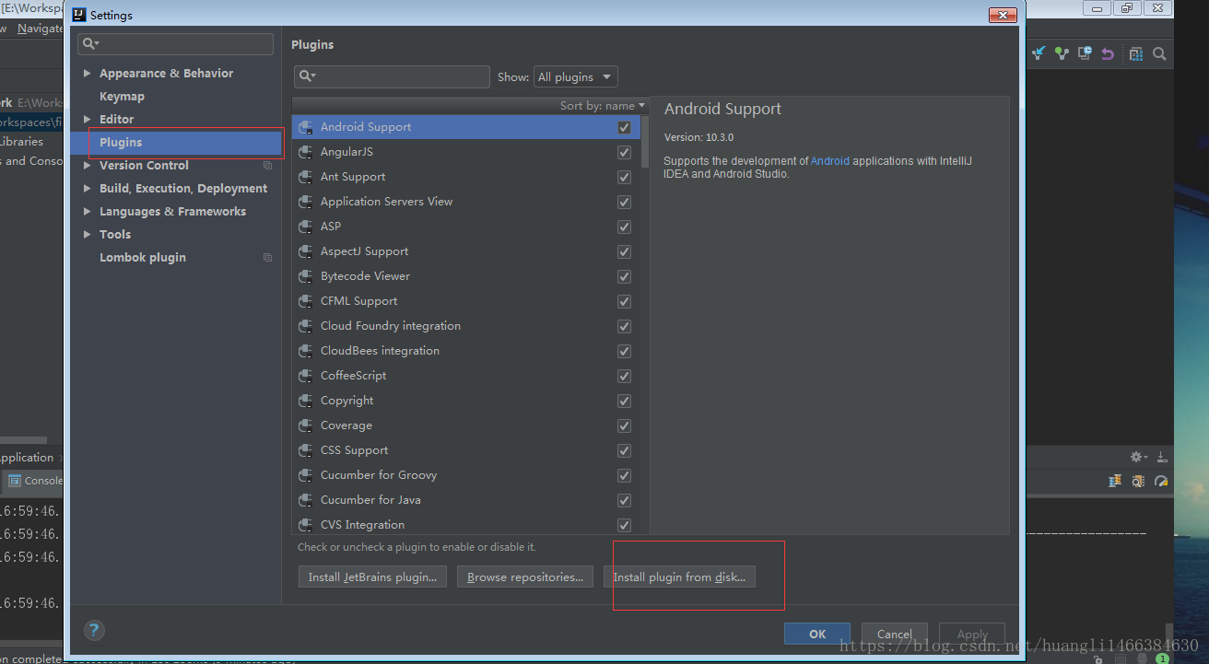The image size is (1209, 664).
Task: Disable the CFML Support checkbox
Action: click(624, 302)
